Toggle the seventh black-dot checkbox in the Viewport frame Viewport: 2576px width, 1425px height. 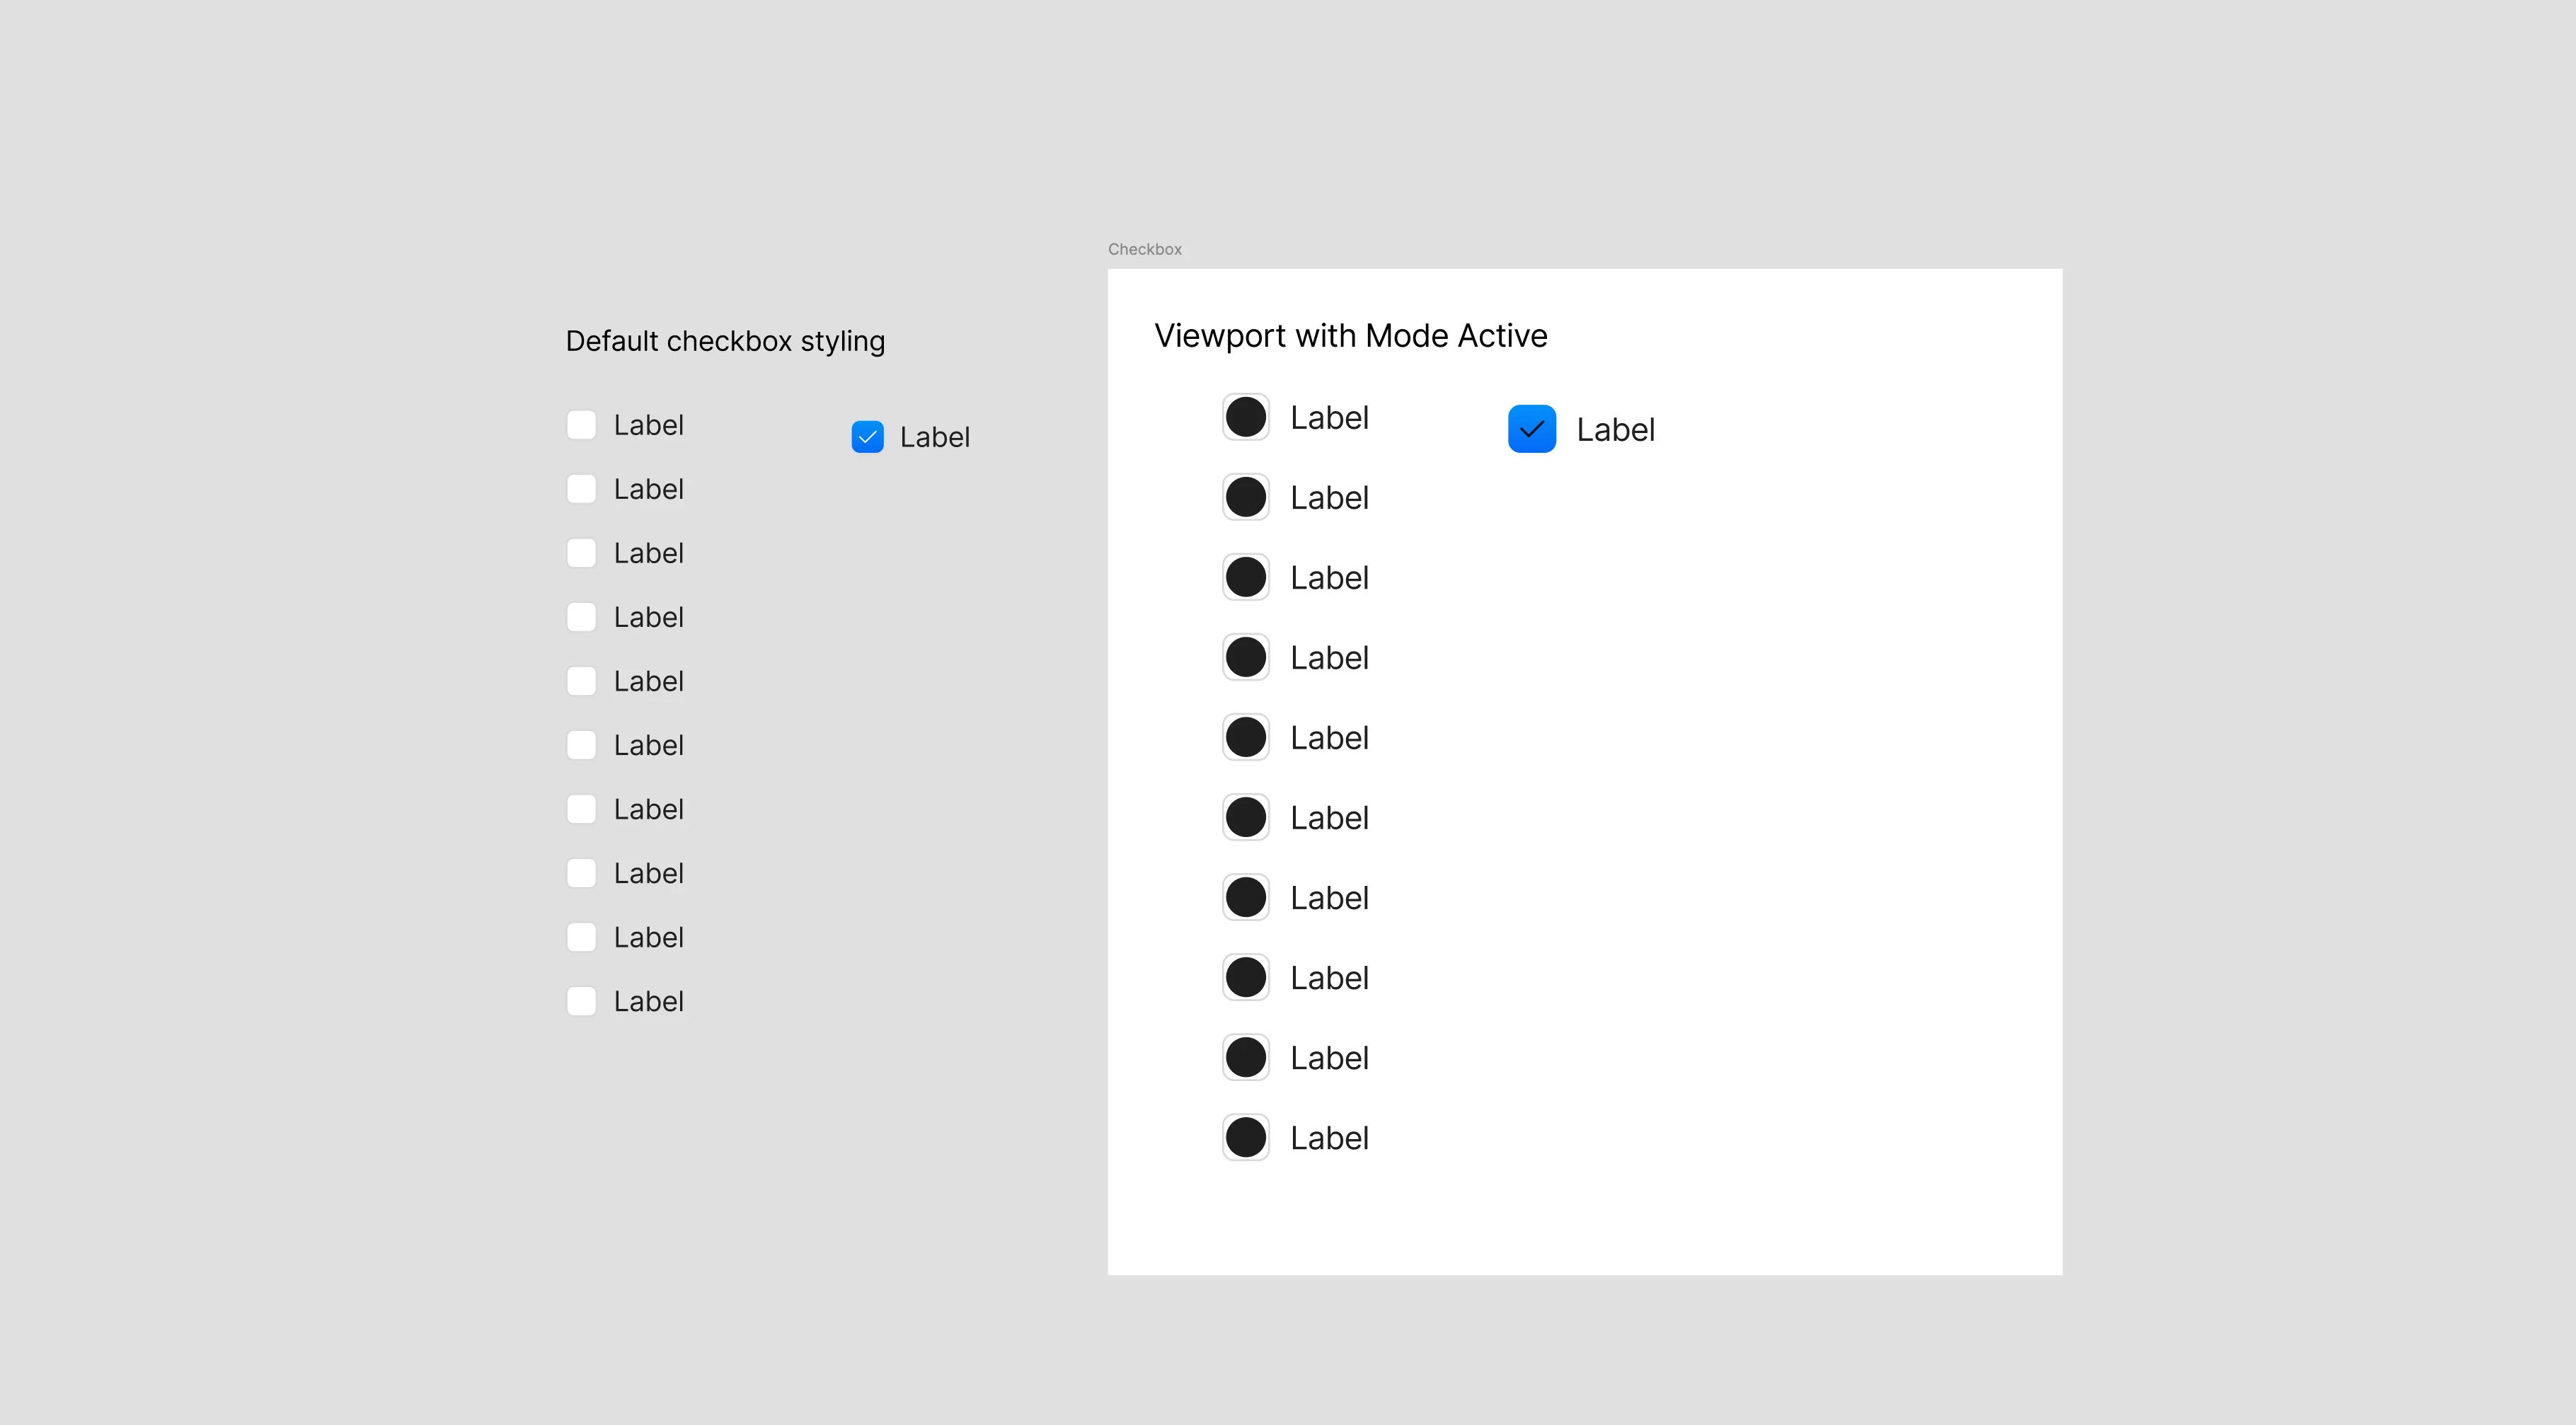(1246, 897)
